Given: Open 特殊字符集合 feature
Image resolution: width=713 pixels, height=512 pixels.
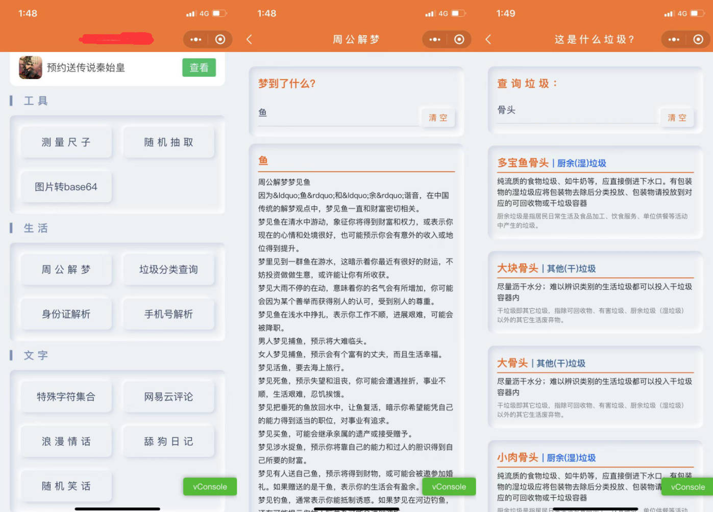Looking at the screenshot, I should pos(66,396).
